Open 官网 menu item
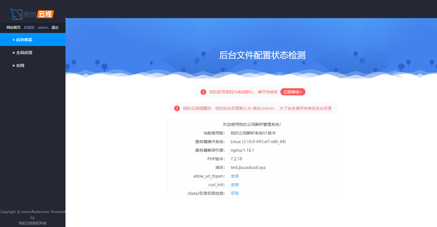The image size is (437, 227). point(33,66)
